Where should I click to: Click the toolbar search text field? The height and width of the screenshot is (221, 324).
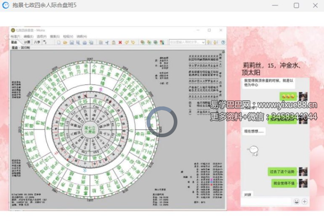(x=185, y=42)
